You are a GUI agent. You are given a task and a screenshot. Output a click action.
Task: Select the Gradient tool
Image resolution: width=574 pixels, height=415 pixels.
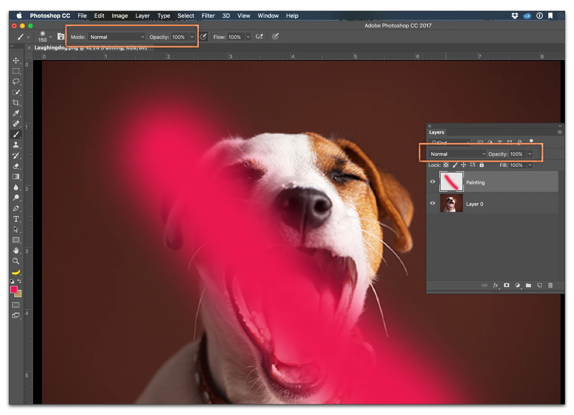16,177
